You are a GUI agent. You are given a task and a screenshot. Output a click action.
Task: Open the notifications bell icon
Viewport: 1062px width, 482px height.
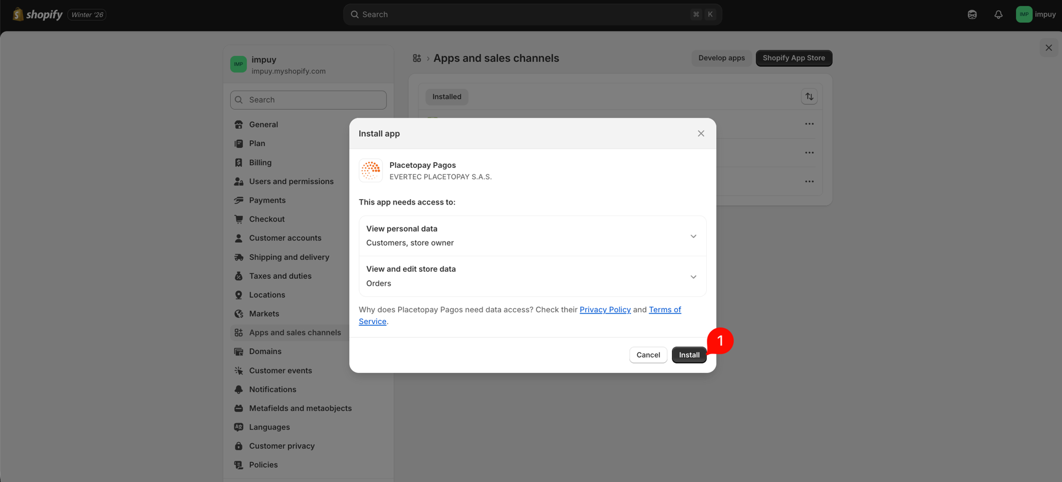998,15
